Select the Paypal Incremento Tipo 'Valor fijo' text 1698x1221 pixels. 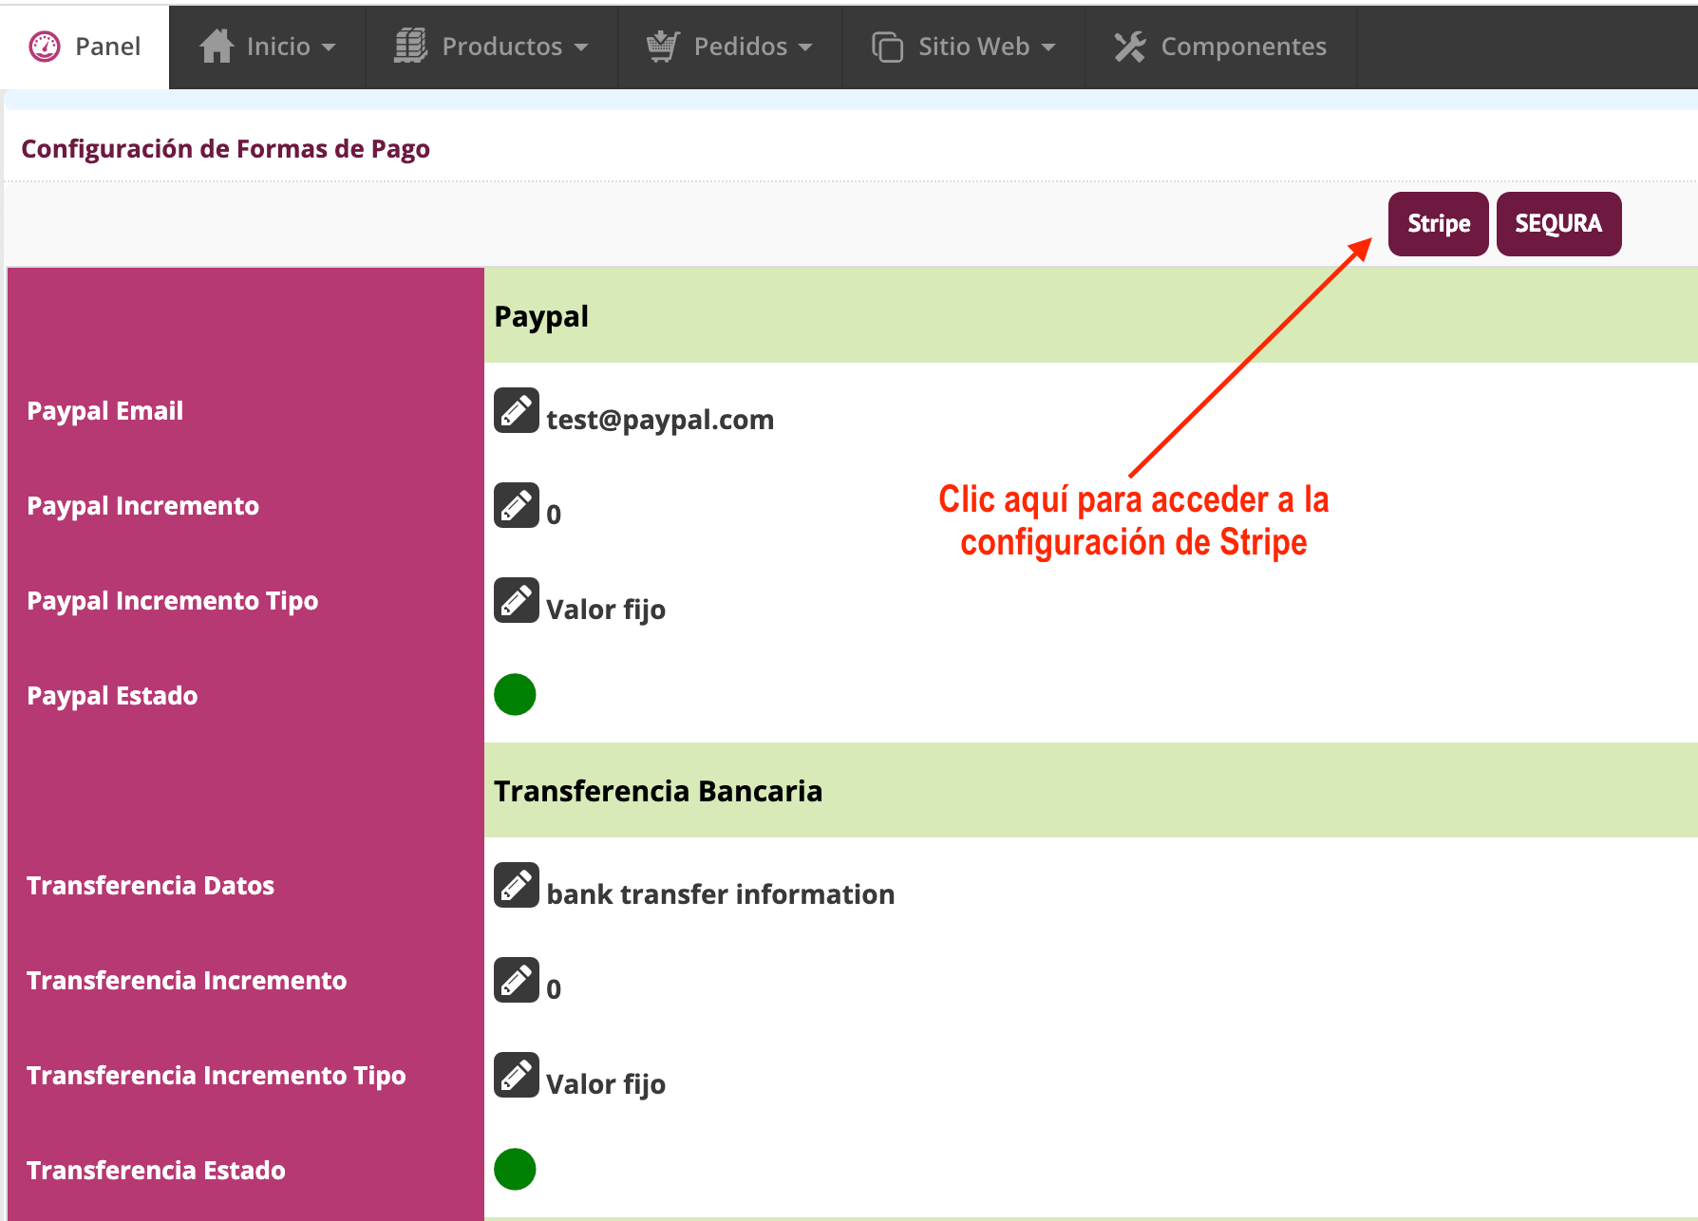tap(606, 610)
